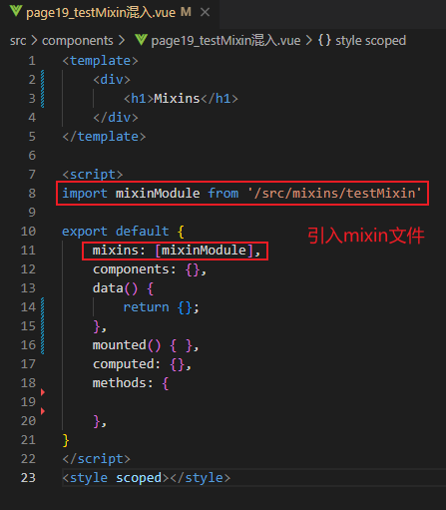This screenshot has height=510, width=446.
Task: Click the closing template tag on line 5
Action: tap(104, 137)
